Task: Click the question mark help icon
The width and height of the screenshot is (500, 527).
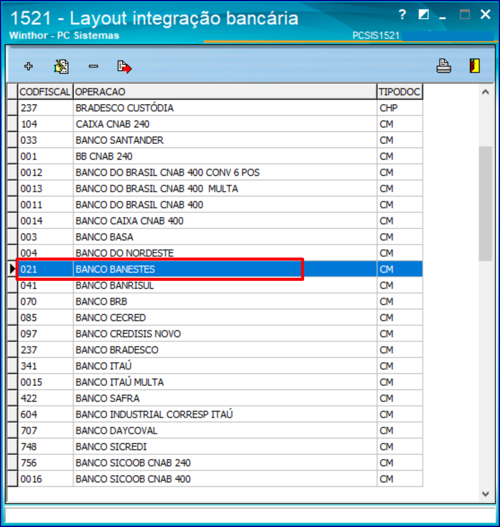Action: 402,14
